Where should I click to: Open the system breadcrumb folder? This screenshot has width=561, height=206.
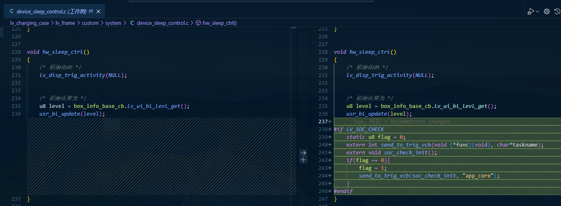tap(113, 23)
